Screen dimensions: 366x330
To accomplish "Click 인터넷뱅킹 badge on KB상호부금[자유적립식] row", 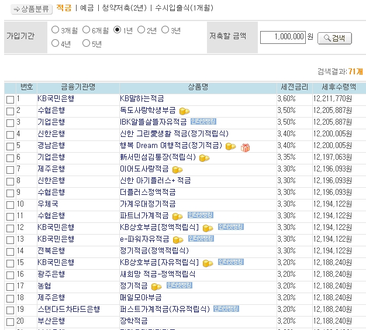I will [231, 262].
